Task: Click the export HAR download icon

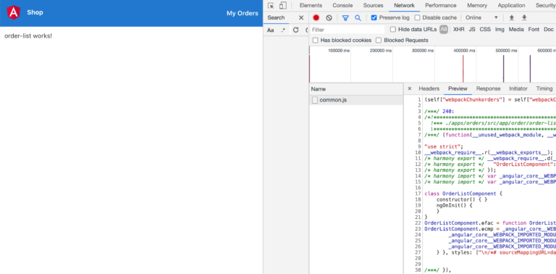Action: pyautogui.click(x=524, y=17)
